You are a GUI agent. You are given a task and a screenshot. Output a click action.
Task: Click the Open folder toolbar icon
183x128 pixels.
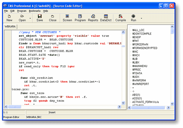pos(22,16)
